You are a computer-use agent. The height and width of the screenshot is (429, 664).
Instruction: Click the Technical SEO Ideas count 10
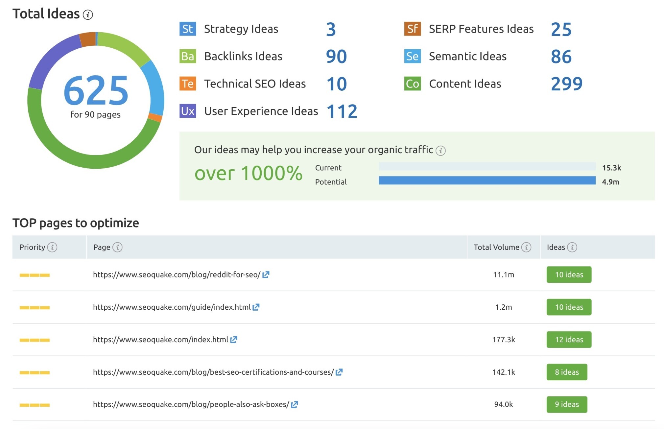(x=337, y=84)
